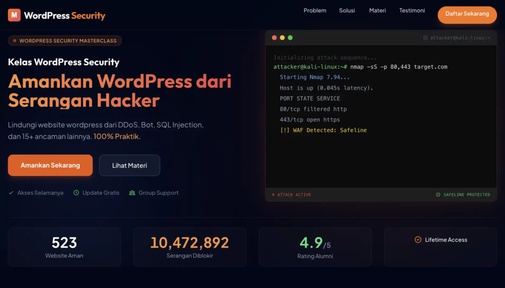Viewport: 505px width, 288px height.
Task: Toggle the green terminal window light
Action: coord(290,37)
